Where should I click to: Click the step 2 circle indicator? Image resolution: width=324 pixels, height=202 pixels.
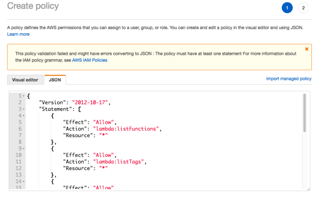pos(303,8)
